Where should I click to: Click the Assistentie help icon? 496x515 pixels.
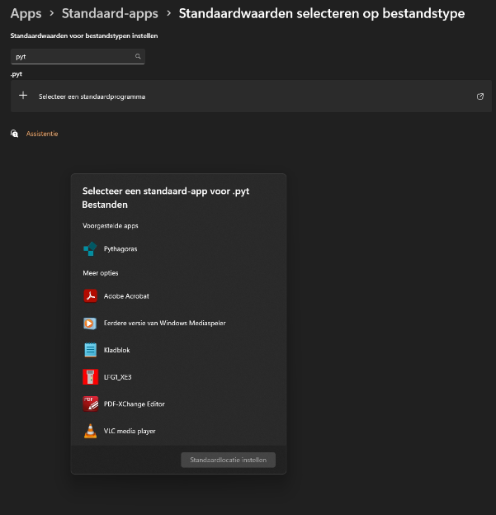tap(14, 134)
